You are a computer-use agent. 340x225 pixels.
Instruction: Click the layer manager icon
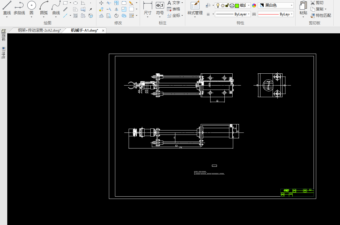(x=208, y=5)
